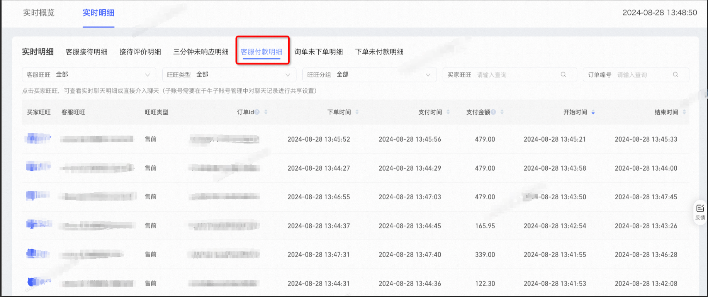Click the 买家旺旺 column header
The image size is (708, 297).
point(39,112)
